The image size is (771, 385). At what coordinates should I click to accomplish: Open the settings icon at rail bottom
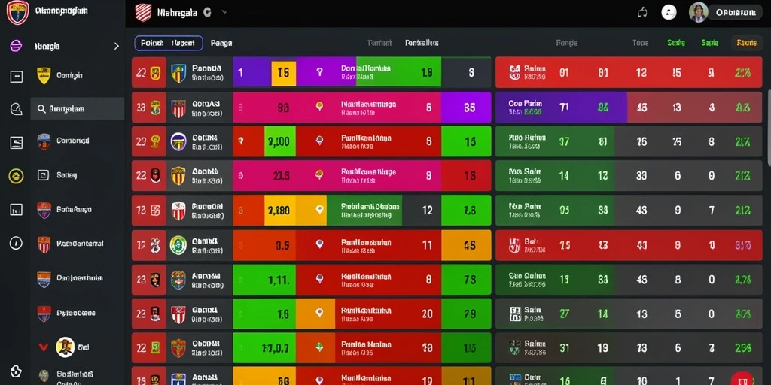pyautogui.click(x=16, y=371)
